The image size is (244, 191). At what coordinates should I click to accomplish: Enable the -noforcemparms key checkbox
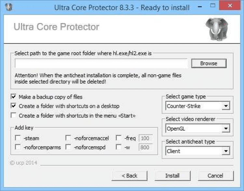[x=18, y=147]
